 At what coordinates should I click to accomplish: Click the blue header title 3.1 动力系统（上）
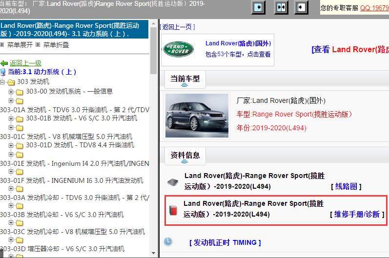point(74,29)
